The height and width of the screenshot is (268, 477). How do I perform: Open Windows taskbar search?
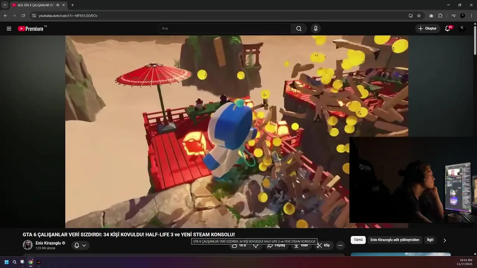(x=15, y=262)
